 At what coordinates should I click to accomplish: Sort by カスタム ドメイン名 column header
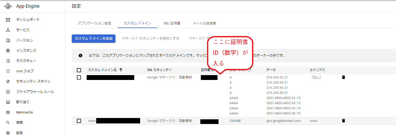[x=102, y=70]
